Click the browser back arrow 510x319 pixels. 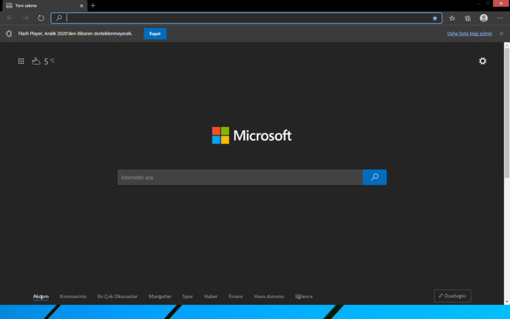[10, 18]
